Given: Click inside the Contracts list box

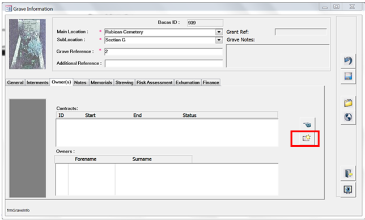Looking at the screenshot, I should 167,133.
